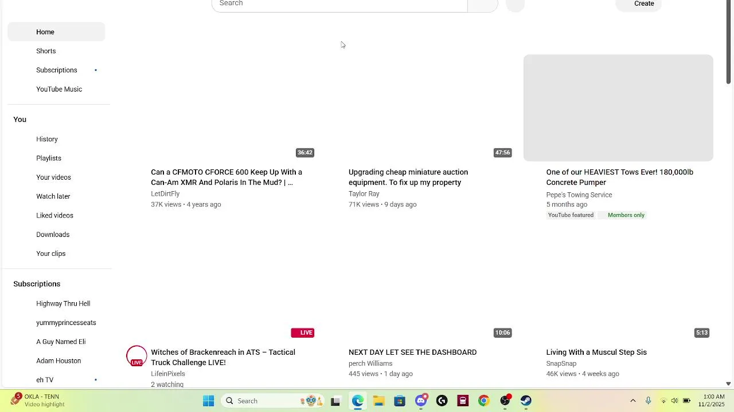Open the Living With a Muscul Step Sis video
Screen dimensions: 734x412
pyautogui.click(x=596, y=352)
